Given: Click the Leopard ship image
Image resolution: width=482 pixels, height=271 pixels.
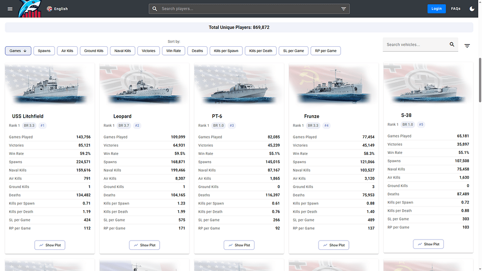Looking at the screenshot, I should (x=145, y=85).
